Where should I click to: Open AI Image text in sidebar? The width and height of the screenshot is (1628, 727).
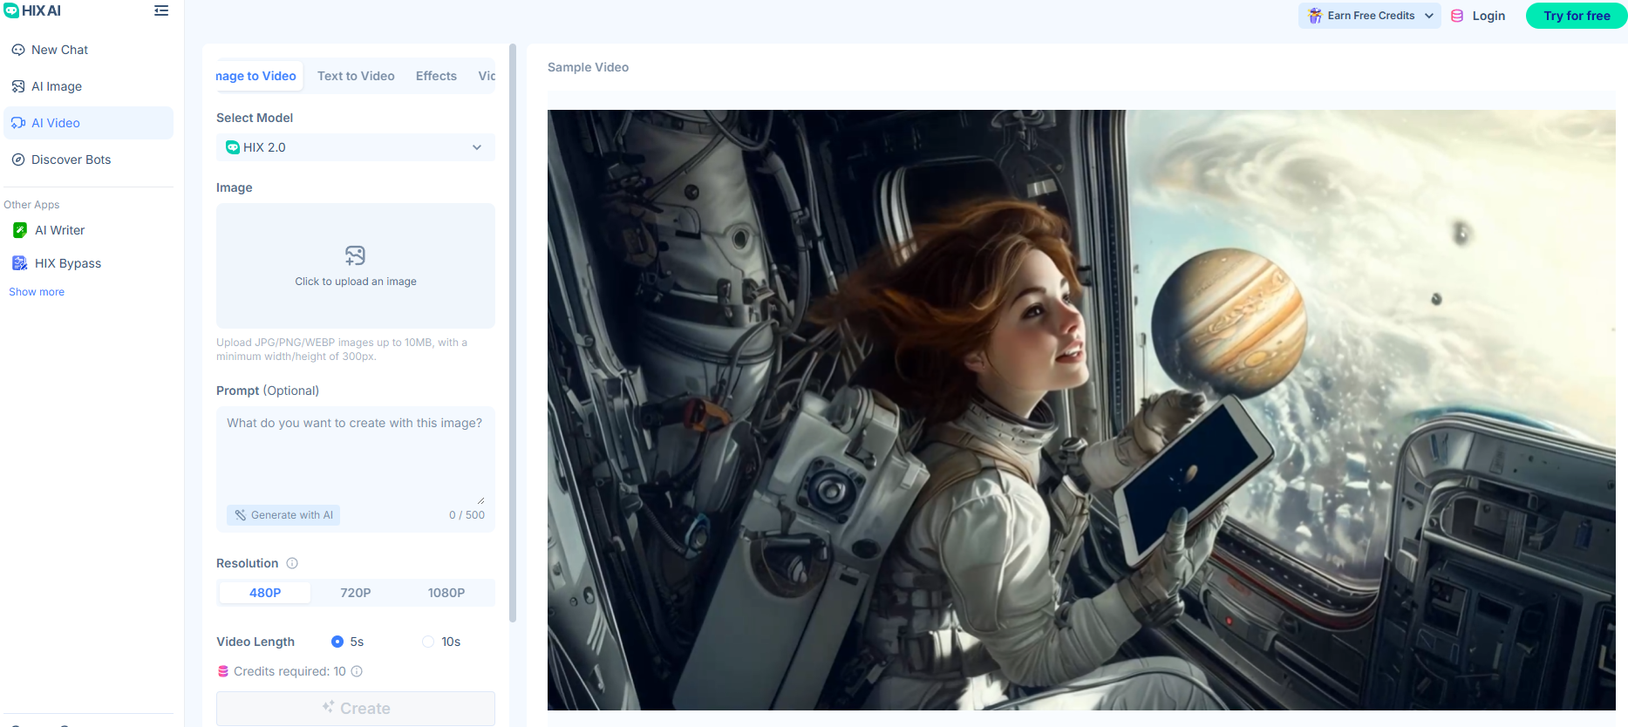(x=57, y=86)
